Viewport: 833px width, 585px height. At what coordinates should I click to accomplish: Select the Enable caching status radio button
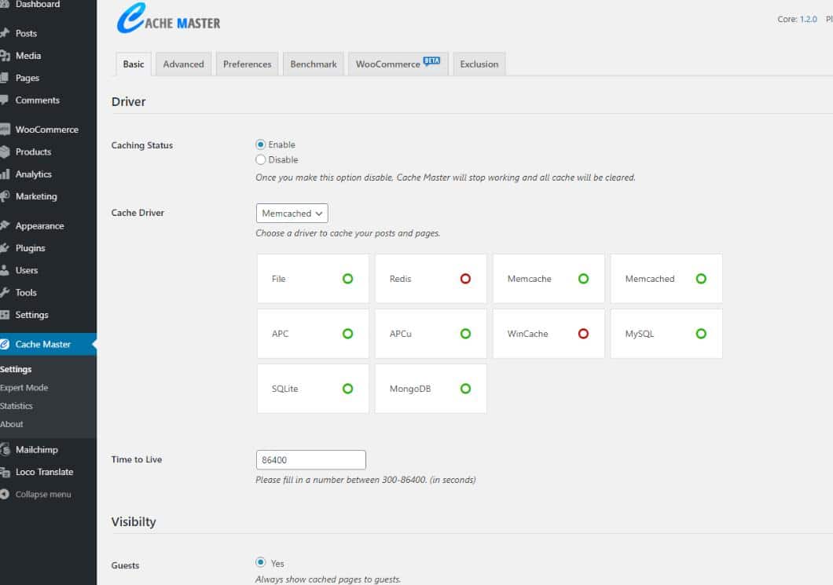click(x=260, y=144)
